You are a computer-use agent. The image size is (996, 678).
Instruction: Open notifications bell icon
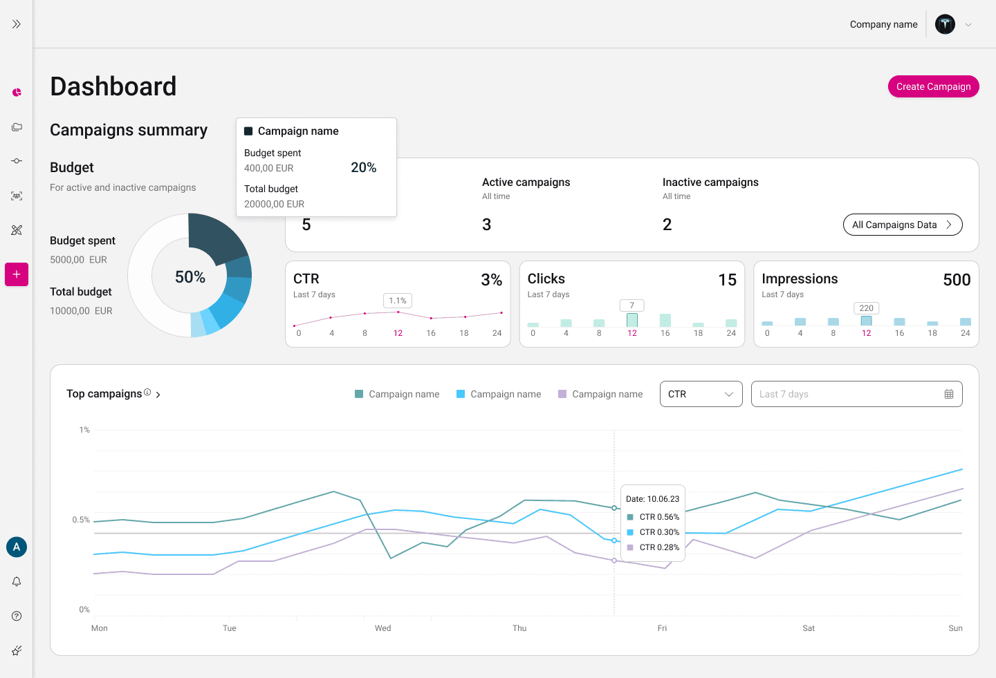[17, 581]
